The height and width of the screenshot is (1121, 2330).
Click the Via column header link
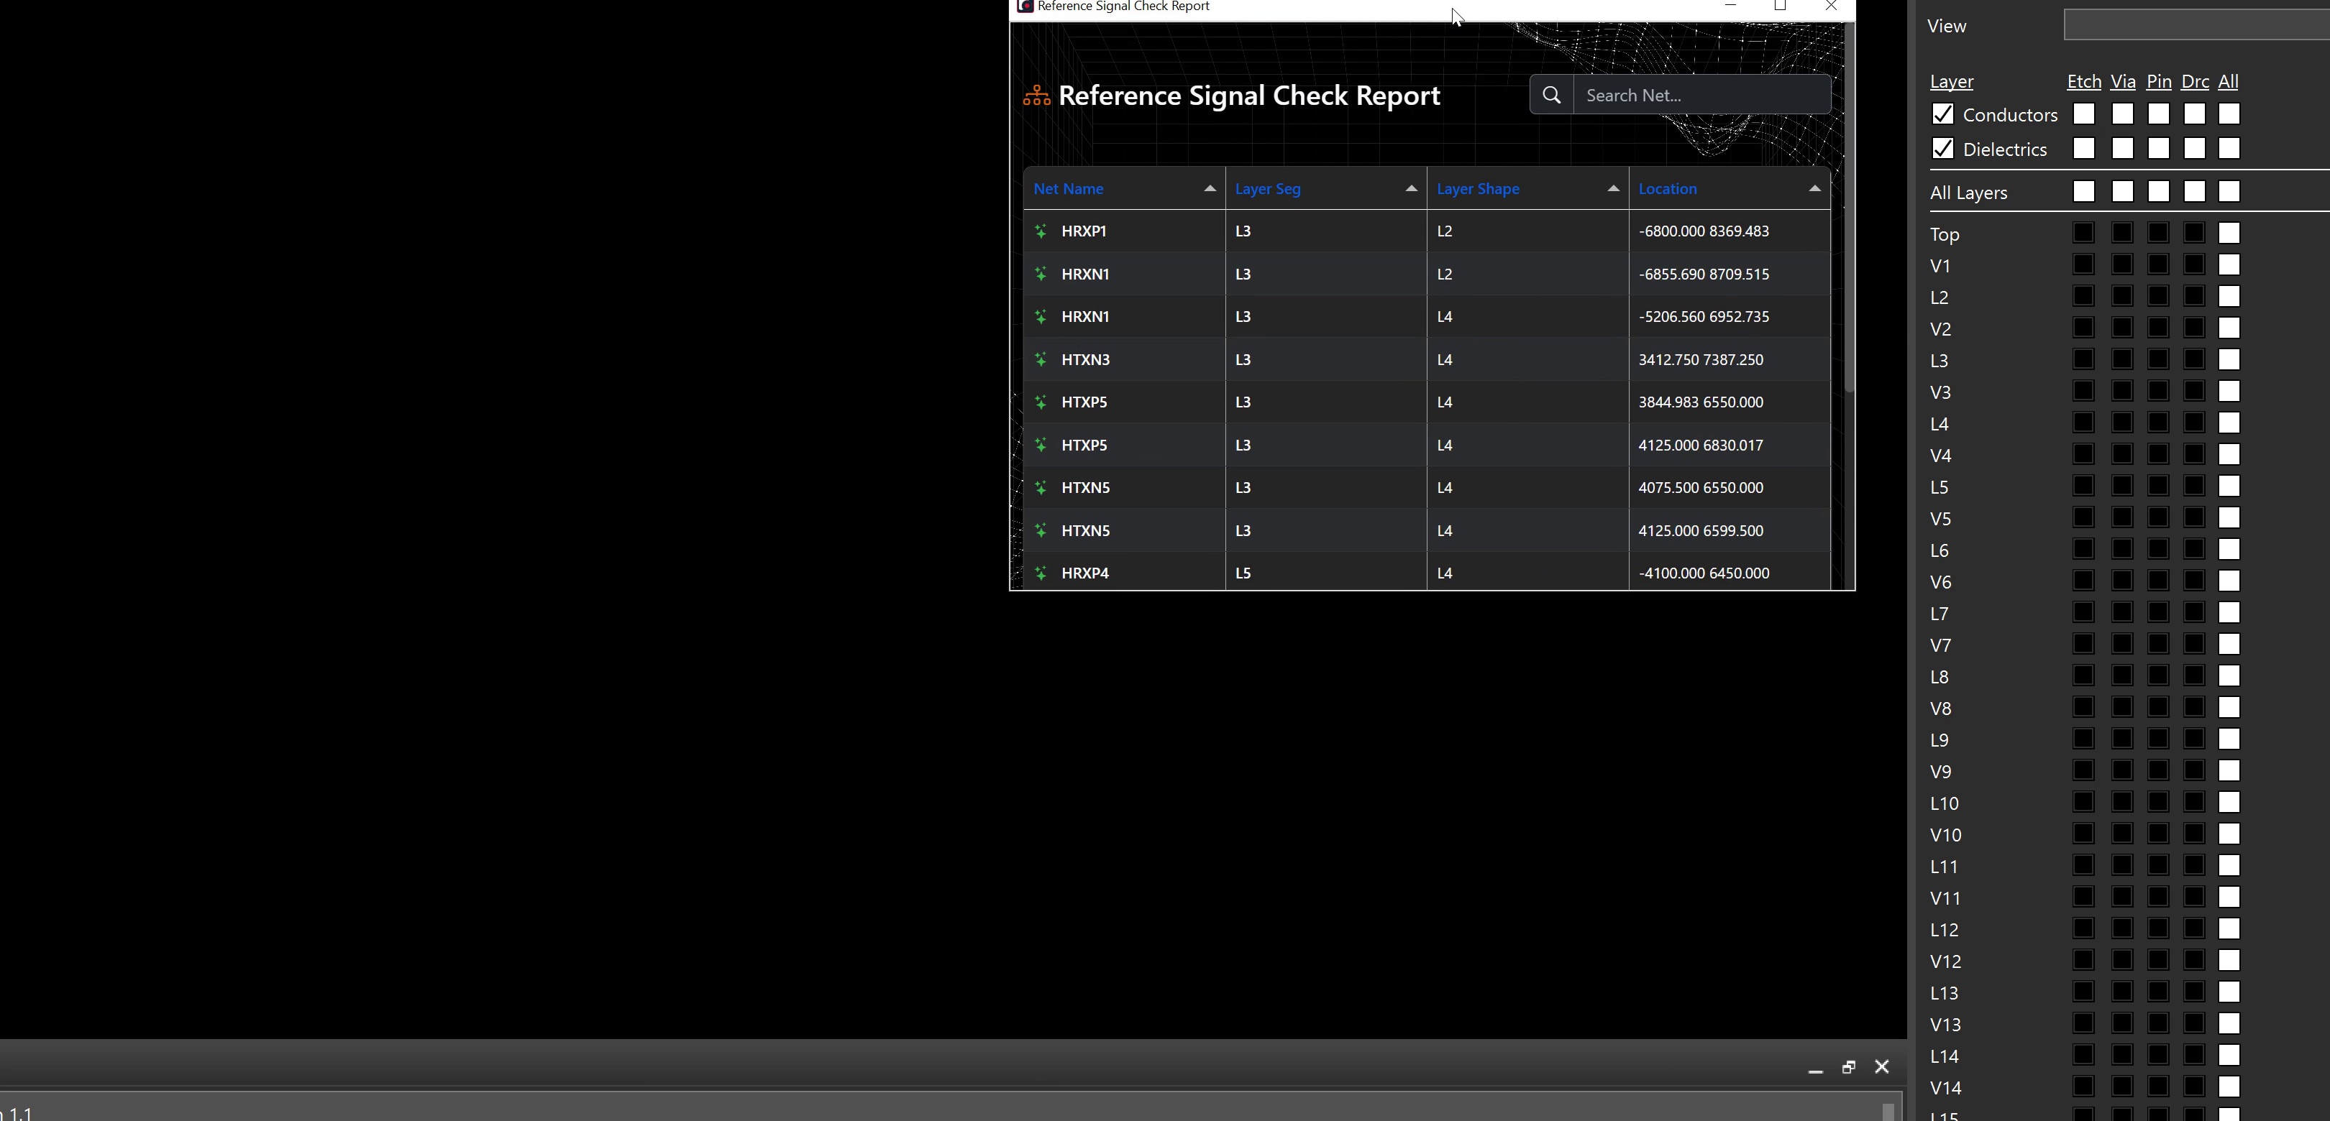[x=2123, y=81]
